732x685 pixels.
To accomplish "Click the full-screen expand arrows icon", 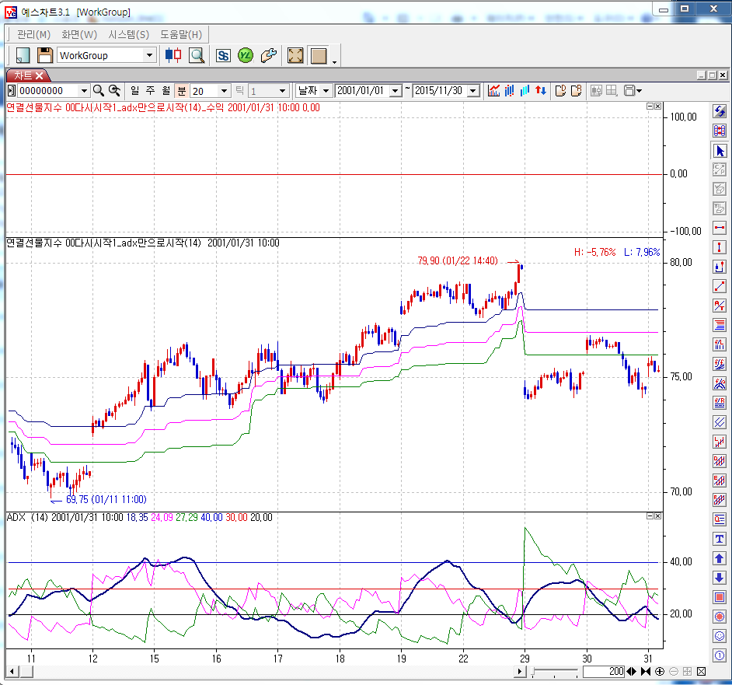I will 295,56.
